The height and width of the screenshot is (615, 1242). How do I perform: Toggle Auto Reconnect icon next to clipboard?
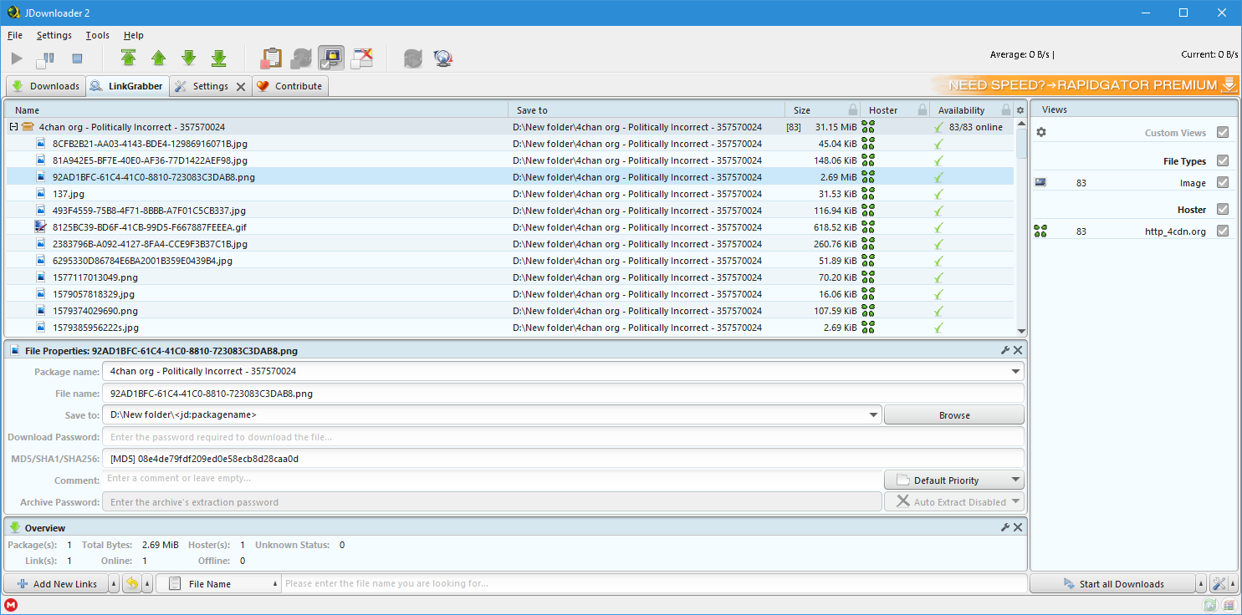coord(301,58)
